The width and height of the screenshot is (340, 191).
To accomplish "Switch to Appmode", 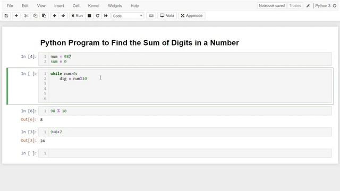I will [192, 15].
